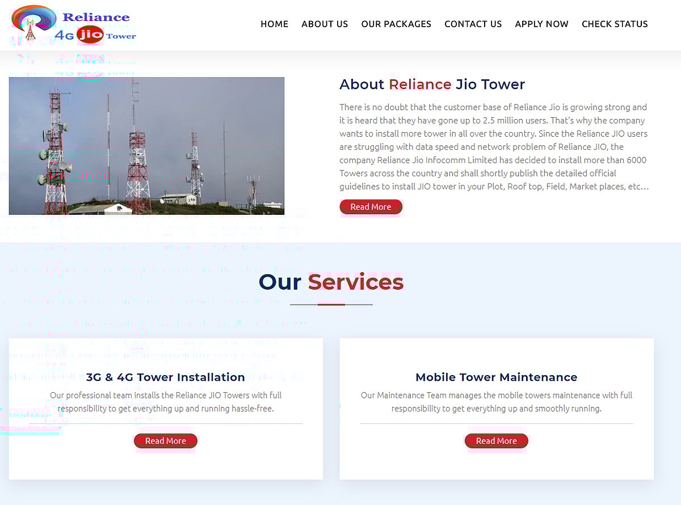Click the Our Services heading
The height and width of the screenshot is (505, 681).
(331, 282)
